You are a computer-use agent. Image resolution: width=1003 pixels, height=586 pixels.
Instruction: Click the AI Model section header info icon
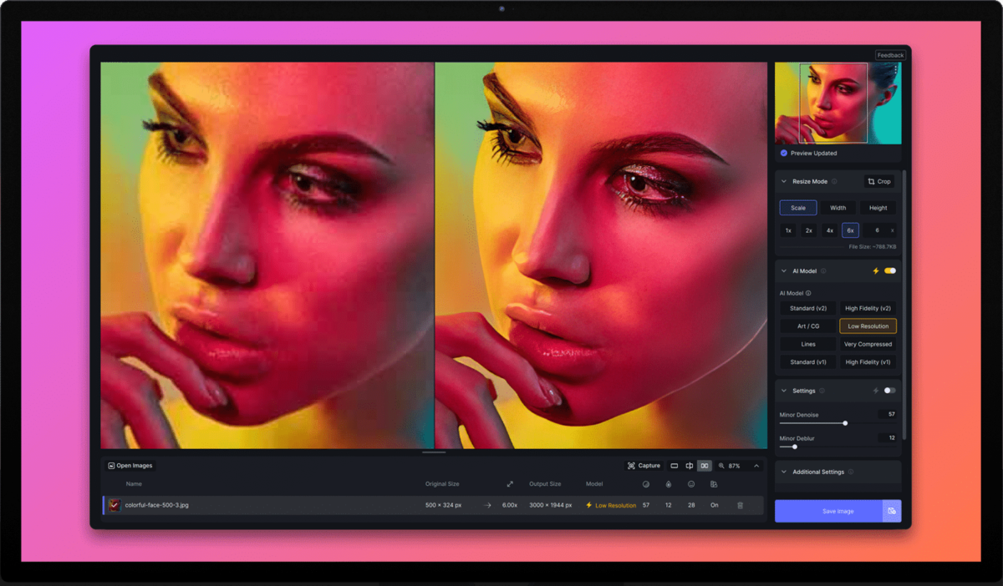823,271
